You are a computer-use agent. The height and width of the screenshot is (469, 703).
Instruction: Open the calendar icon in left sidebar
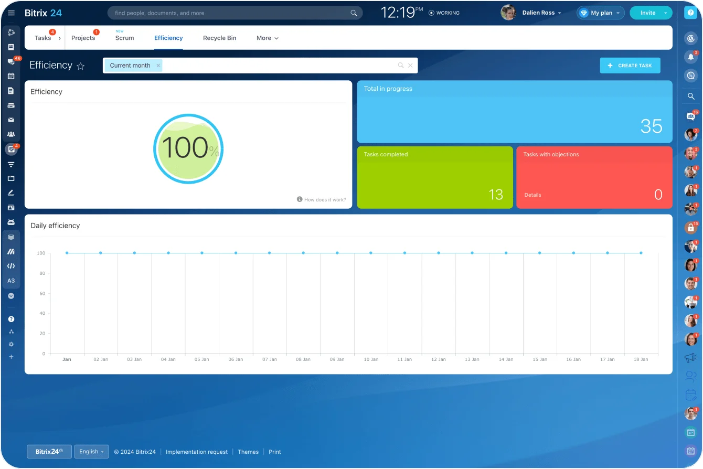11,76
